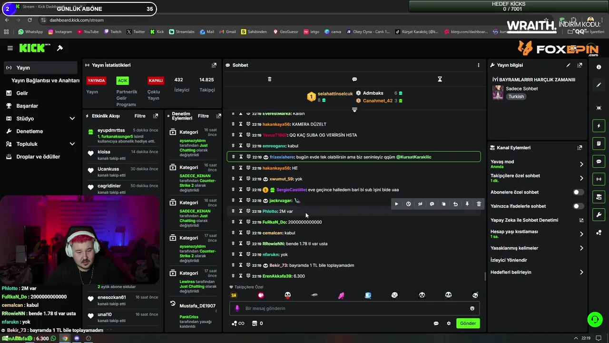Click the wrench icon in right sidebar

[x=599, y=215]
